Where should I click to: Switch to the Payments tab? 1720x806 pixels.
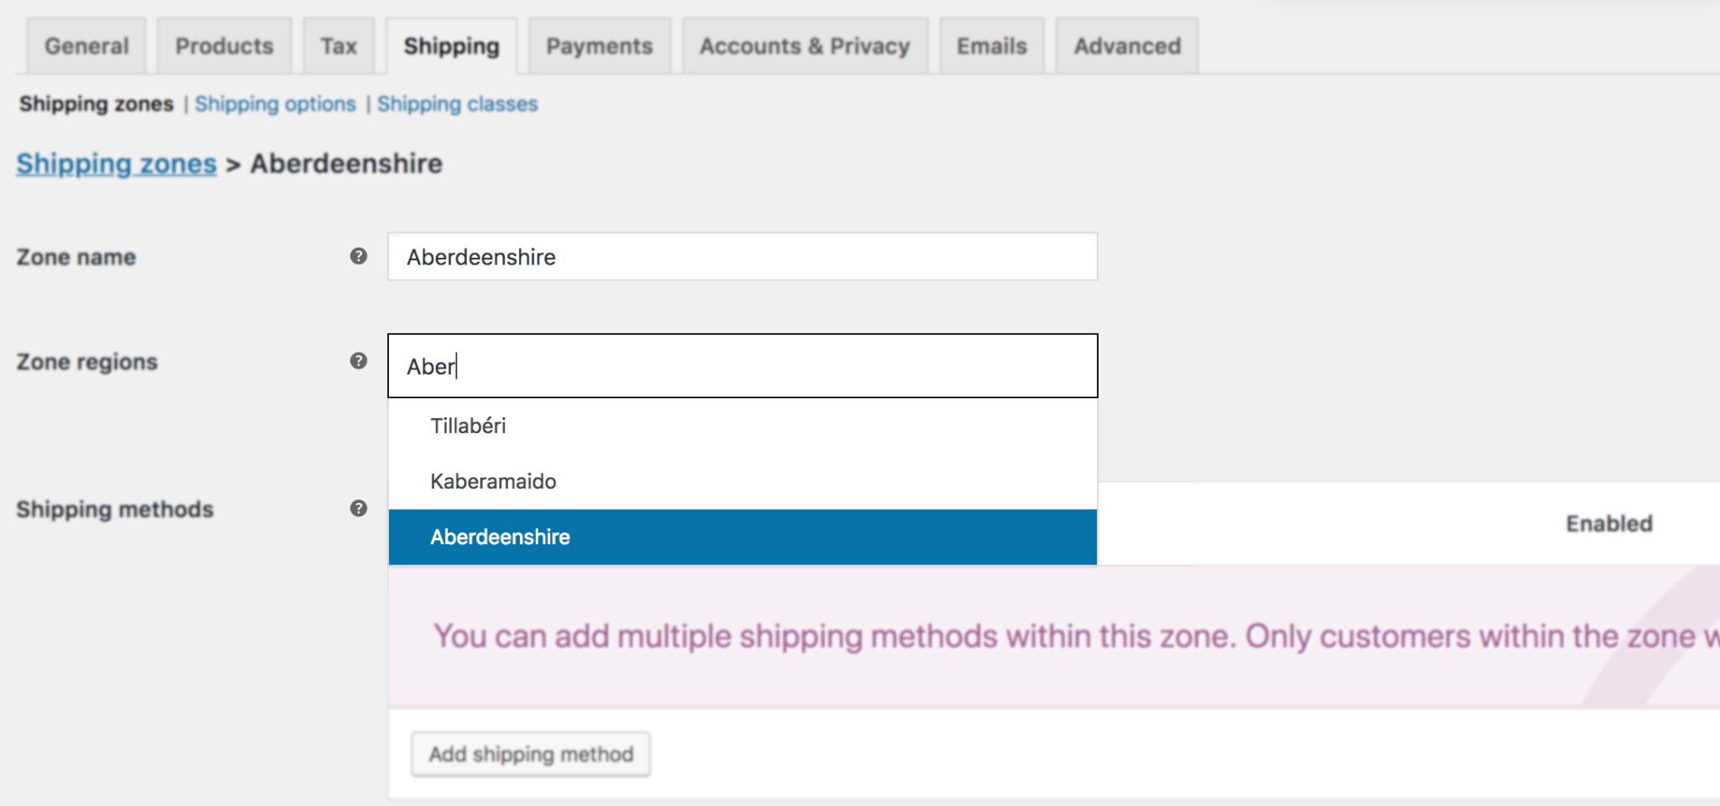[x=599, y=46]
